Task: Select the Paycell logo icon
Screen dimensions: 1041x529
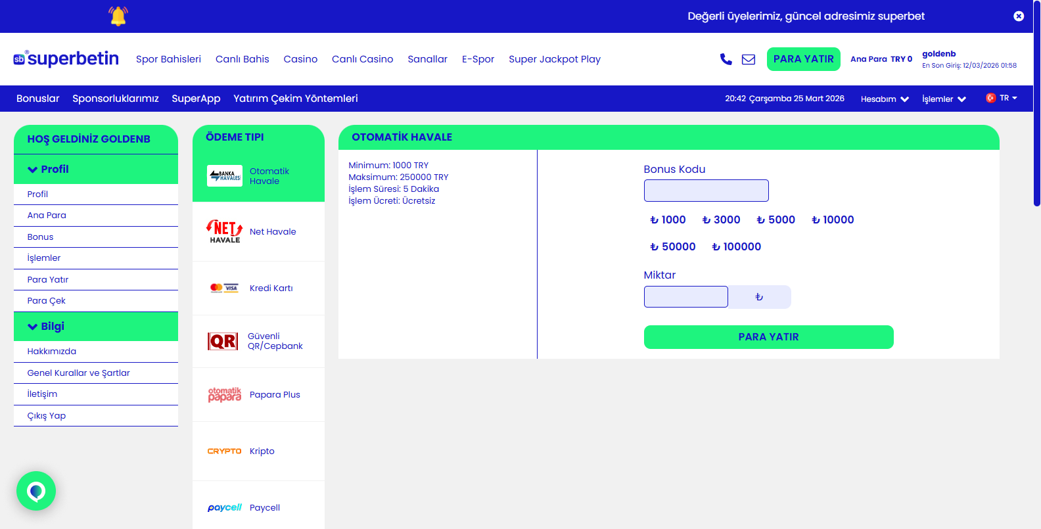Action: (x=225, y=507)
